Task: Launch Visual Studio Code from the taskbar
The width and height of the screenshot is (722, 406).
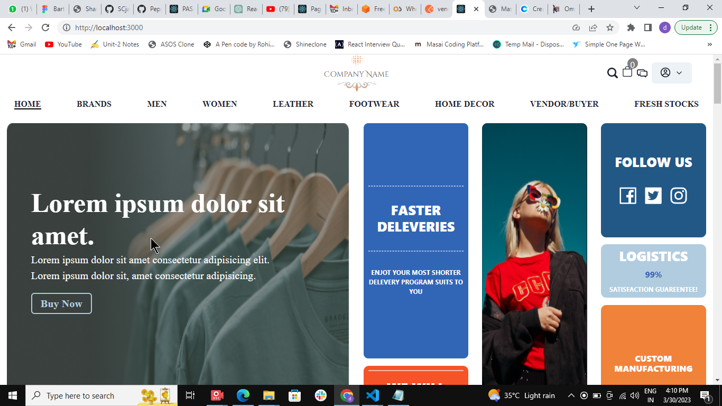Action: pyautogui.click(x=373, y=395)
